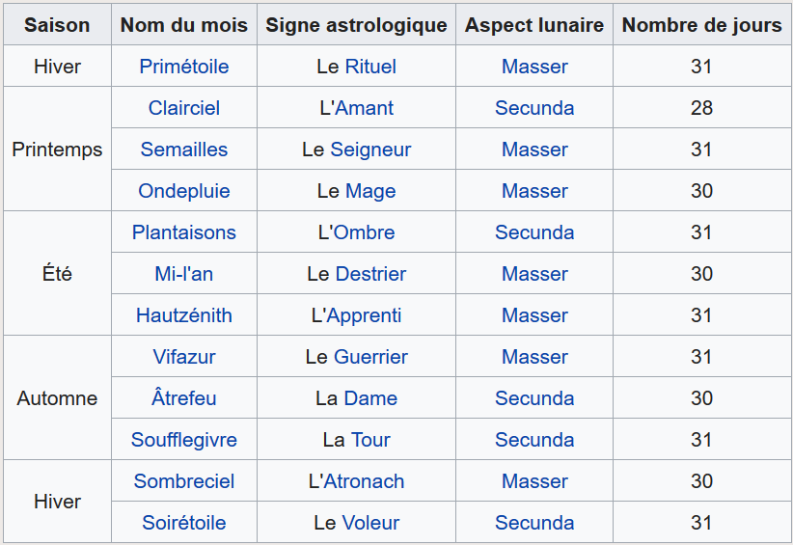Follow the Seigneur sign link
The height and width of the screenshot is (545, 793).
370,150
